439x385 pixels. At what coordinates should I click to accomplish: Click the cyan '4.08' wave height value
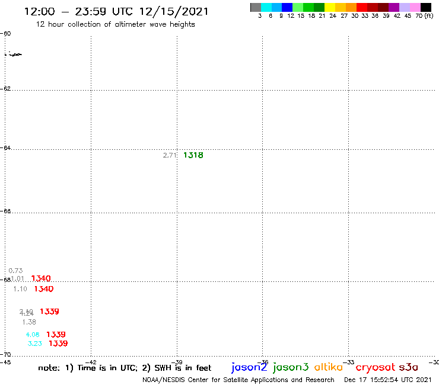pyautogui.click(x=33, y=335)
